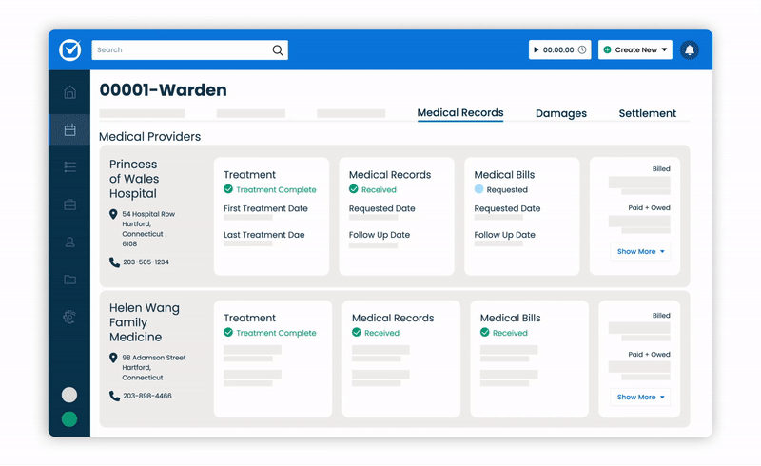Click Helen Wang Medical Records Received checkmark
The width and height of the screenshot is (761, 466).
tap(356, 332)
